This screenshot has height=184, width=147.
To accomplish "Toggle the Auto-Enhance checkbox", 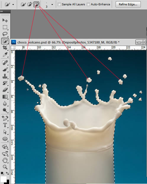I will click(88, 4).
